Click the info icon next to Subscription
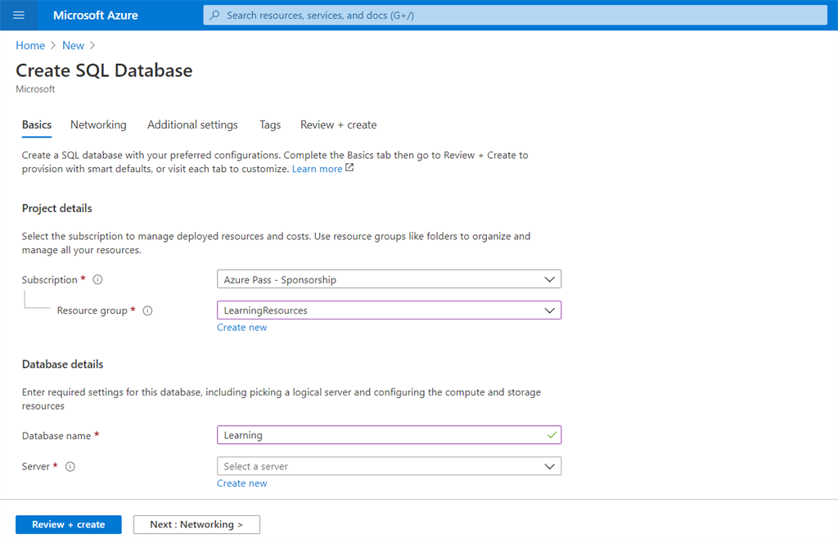 [x=97, y=279]
